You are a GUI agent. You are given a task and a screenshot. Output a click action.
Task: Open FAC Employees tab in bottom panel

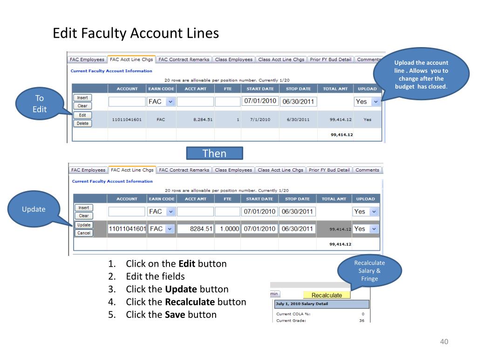88,170
